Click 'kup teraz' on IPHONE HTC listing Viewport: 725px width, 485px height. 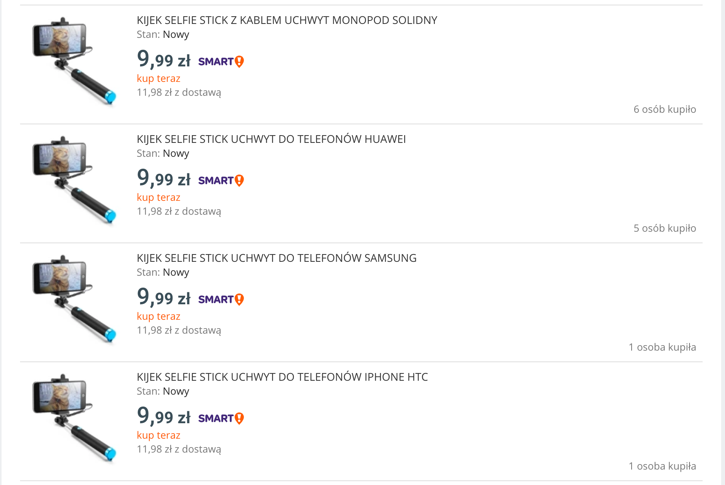[158, 435]
